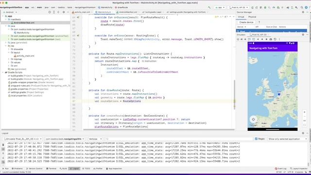Click emulator Home circle button
This screenshot has height=175, width=311.
pyautogui.click(x=262, y=39)
